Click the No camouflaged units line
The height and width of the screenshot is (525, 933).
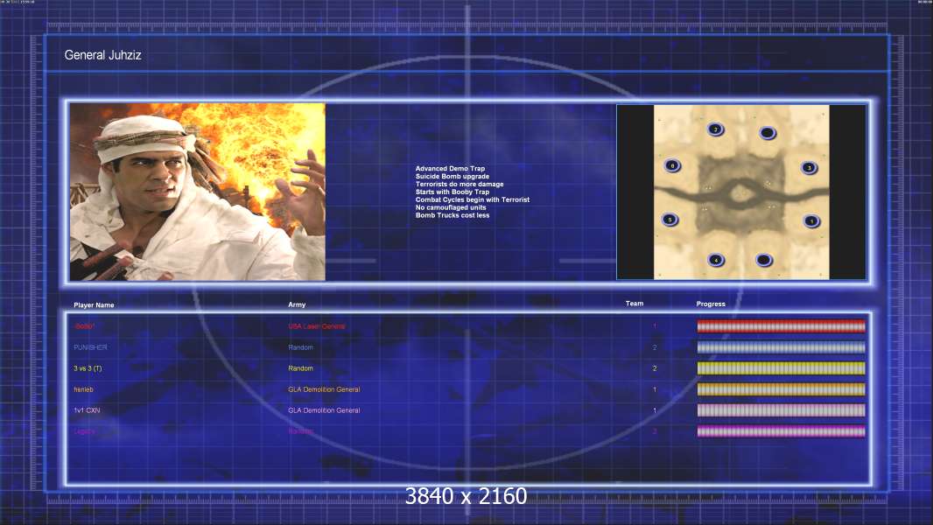coord(451,207)
